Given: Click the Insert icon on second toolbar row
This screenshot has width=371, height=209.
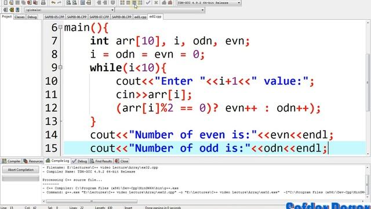Looking at the screenshot, I should click(5, 10).
